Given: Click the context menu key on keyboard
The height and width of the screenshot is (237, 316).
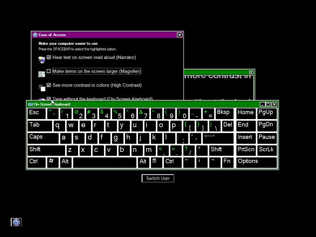Looking at the screenshot, I should click(x=156, y=162).
